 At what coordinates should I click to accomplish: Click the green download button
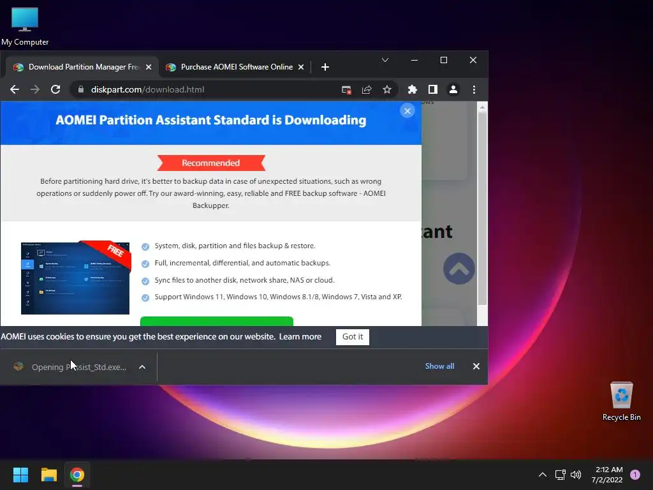[x=217, y=322]
